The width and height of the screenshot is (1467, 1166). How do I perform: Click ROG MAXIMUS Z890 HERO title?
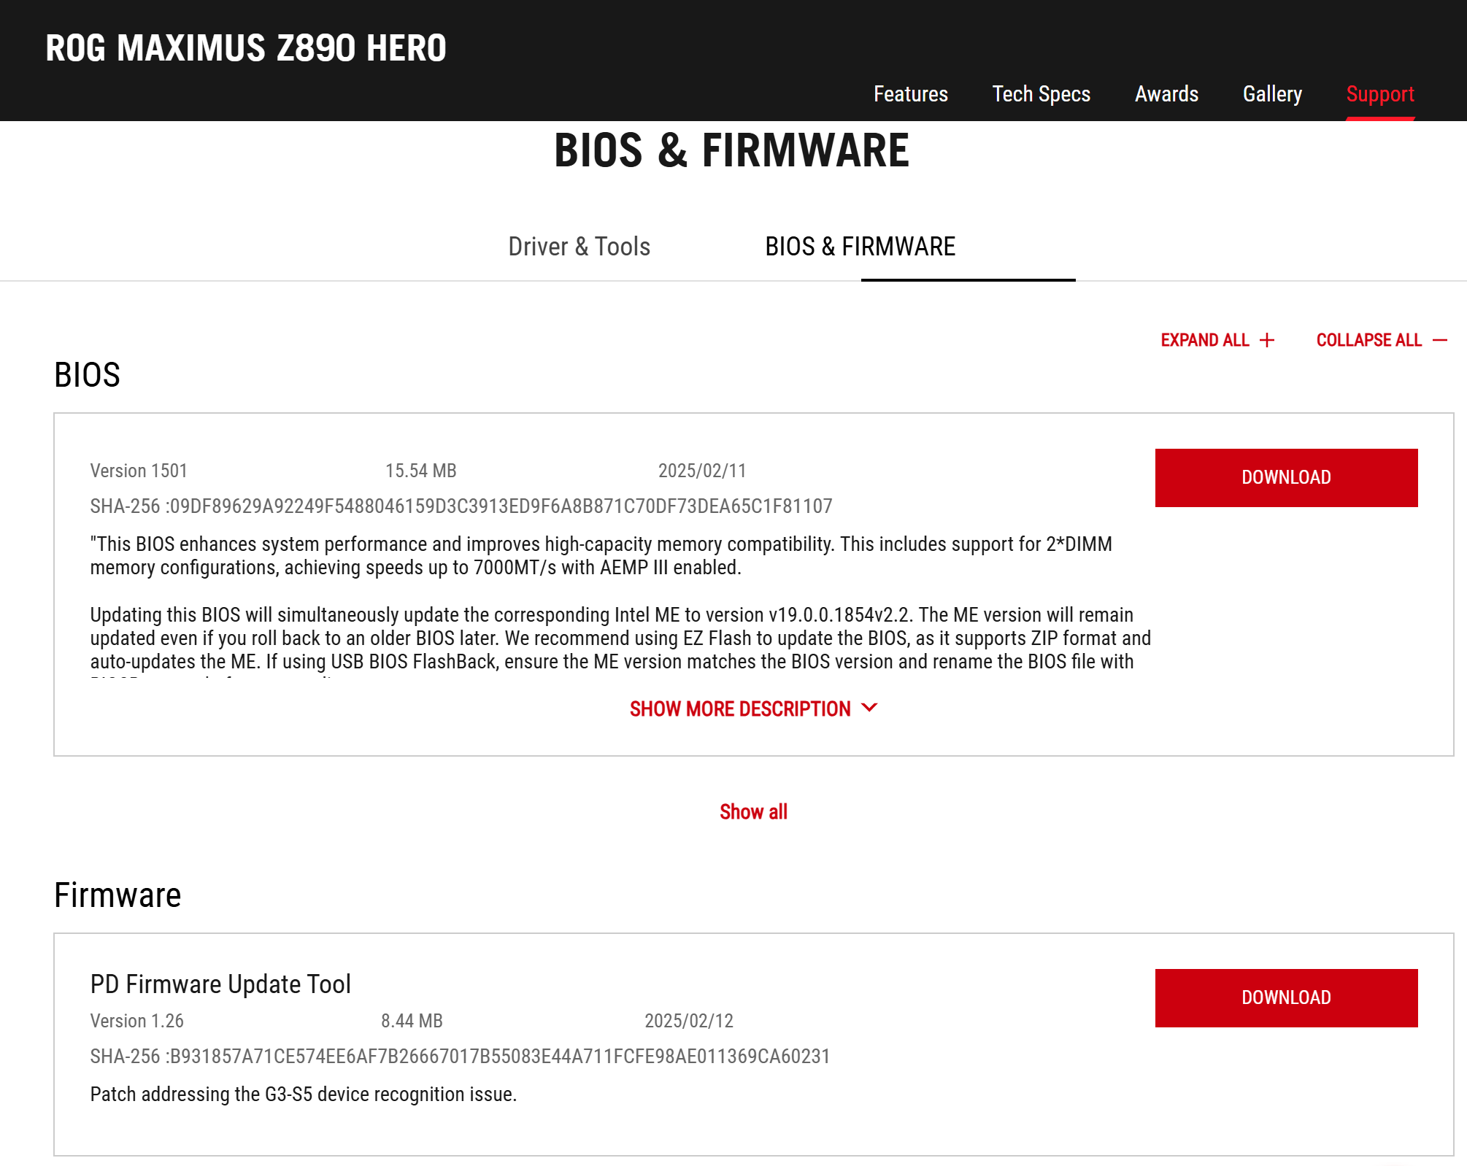[246, 48]
